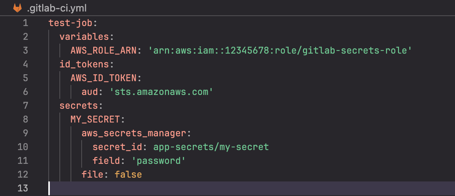
Task: Click the AWS_ROLE_ARN variable name
Action: [103, 51]
